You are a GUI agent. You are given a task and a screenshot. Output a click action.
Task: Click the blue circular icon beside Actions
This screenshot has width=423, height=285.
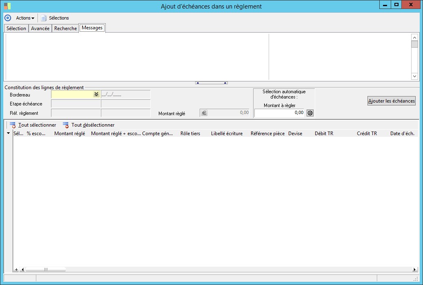pyautogui.click(x=8, y=18)
